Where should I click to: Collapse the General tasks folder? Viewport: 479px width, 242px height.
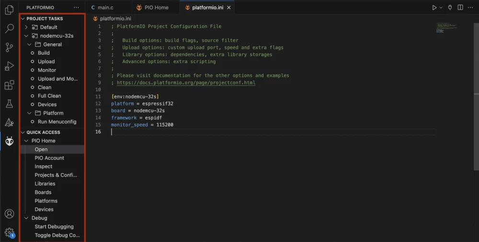pos(30,44)
